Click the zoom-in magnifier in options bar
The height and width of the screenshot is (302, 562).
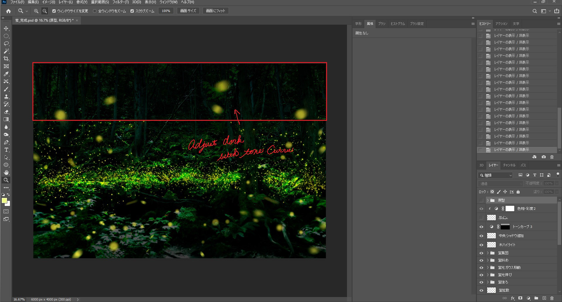[36, 11]
